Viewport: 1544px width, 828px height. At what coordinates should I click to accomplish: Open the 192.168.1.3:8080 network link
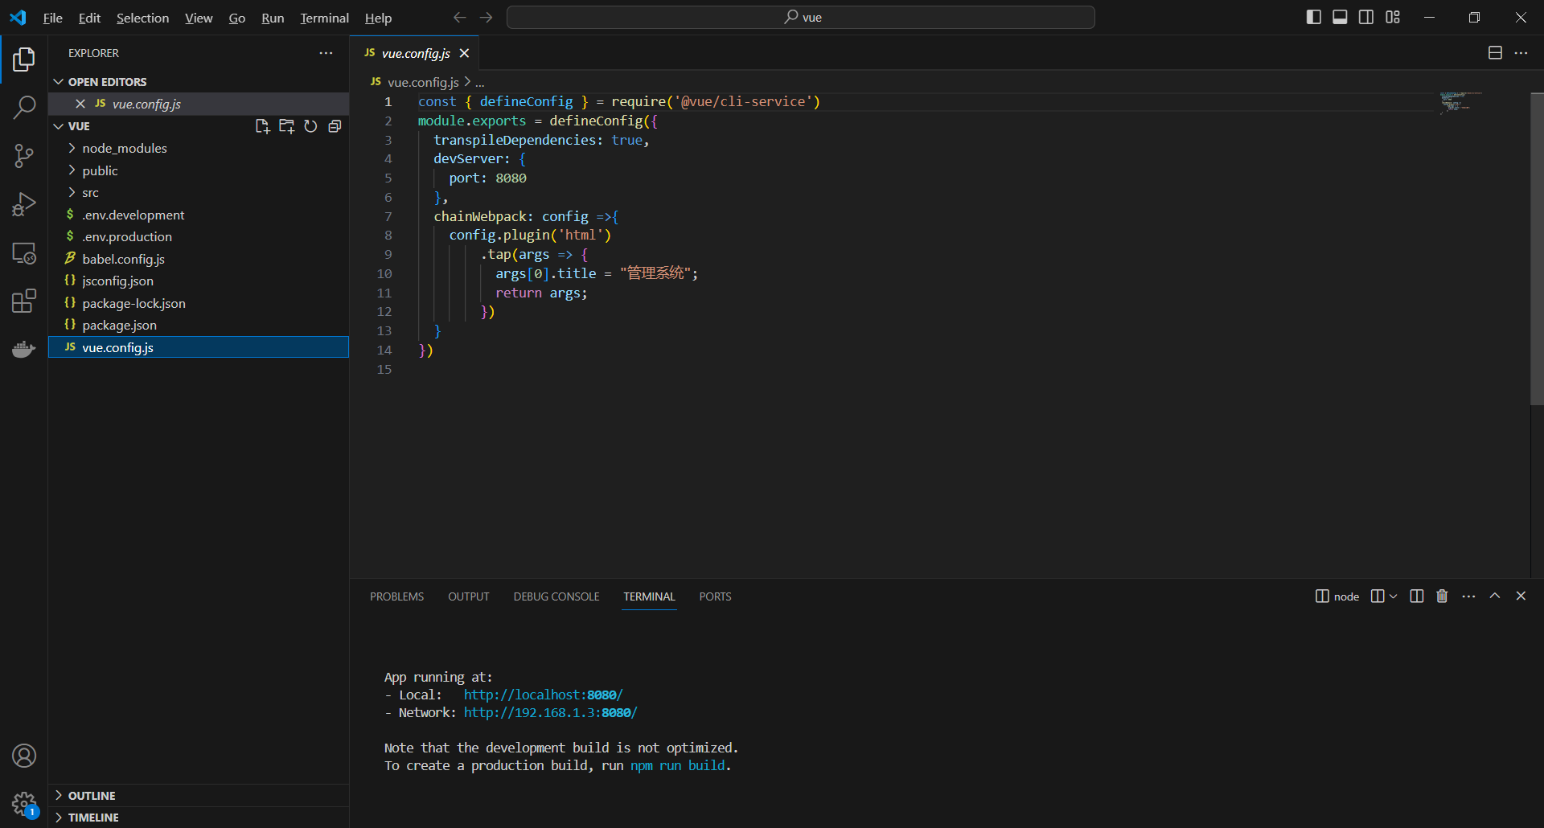click(550, 712)
